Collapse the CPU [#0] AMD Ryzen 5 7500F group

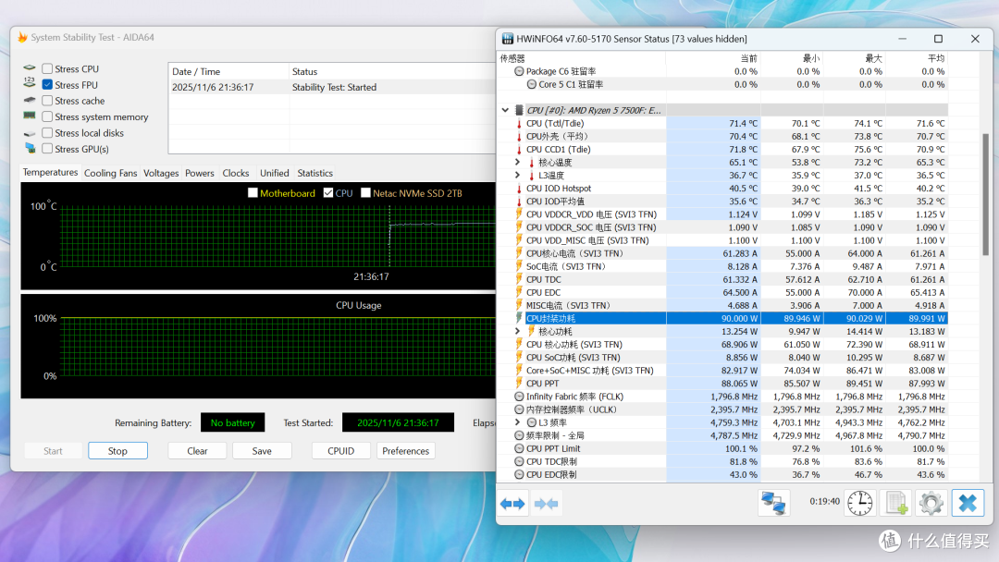click(x=505, y=110)
